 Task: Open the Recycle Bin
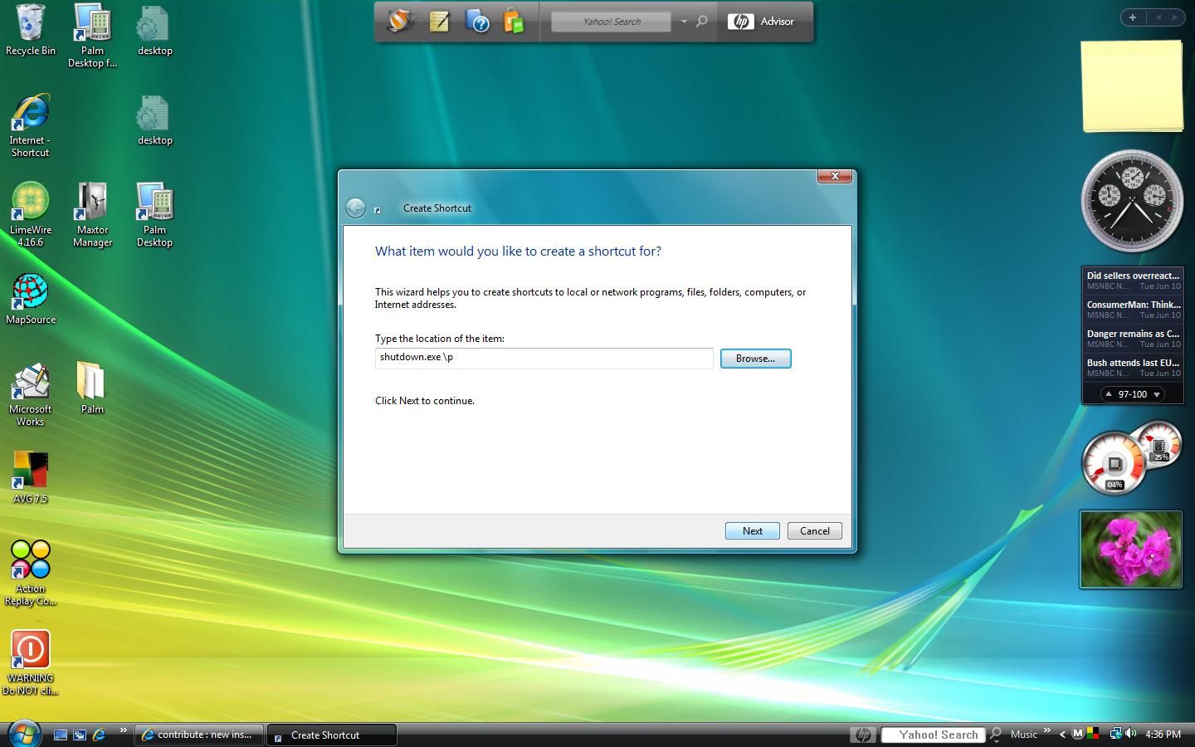pos(30,21)
